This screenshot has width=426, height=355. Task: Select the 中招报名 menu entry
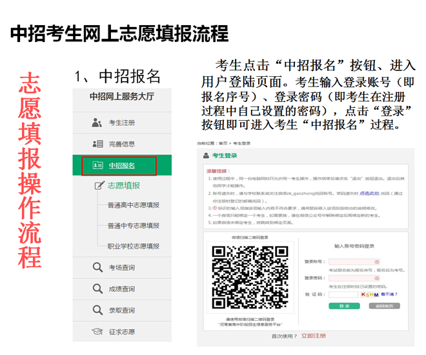tap(121, 166)
